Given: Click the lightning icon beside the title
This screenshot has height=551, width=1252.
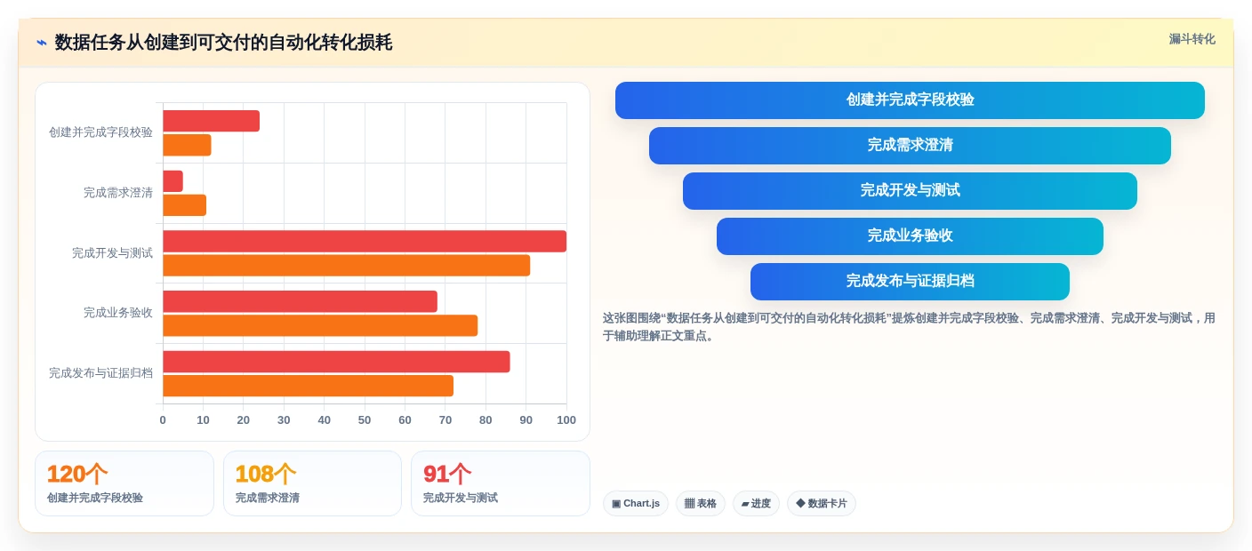Looking at the screenshot, I should coord(42,43).
